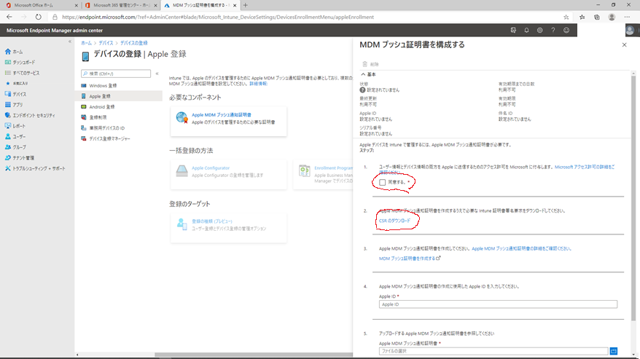Viewport: 640px width, 359px height.
Task: Click the browser address bar URL
Action: [218, 17]
